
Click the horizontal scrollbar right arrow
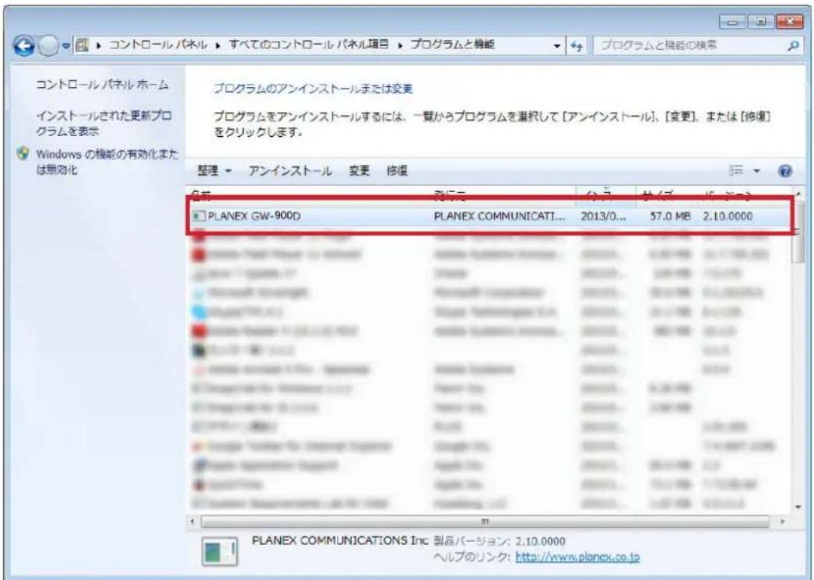point(782,521)
